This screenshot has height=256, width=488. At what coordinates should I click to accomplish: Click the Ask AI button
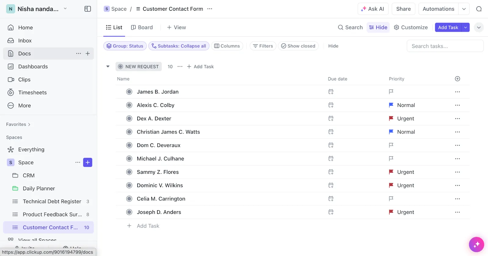373,9
